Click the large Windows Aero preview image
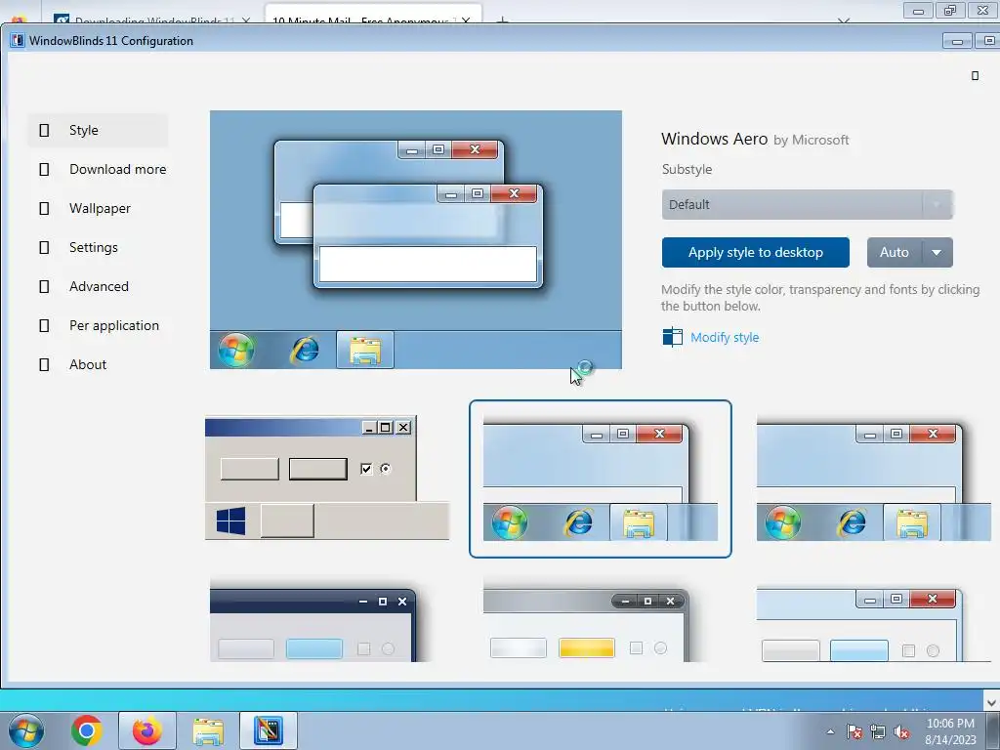 point(416,240)
